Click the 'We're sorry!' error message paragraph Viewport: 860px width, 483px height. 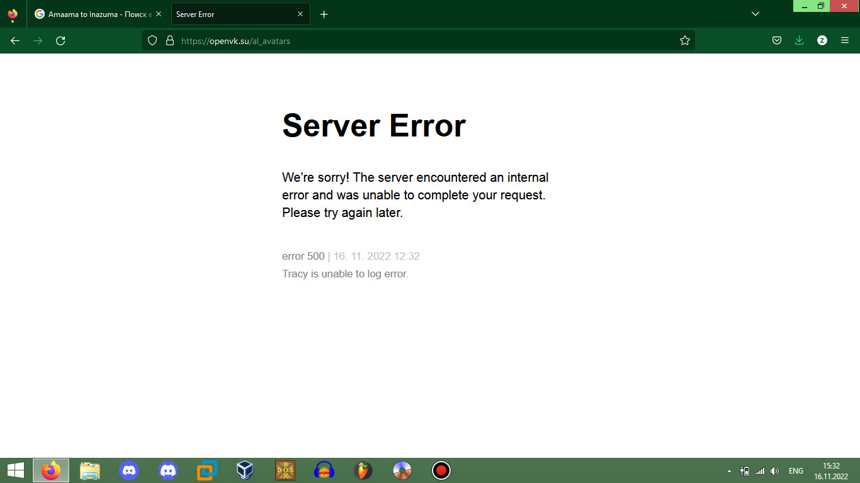pos(416,195)
